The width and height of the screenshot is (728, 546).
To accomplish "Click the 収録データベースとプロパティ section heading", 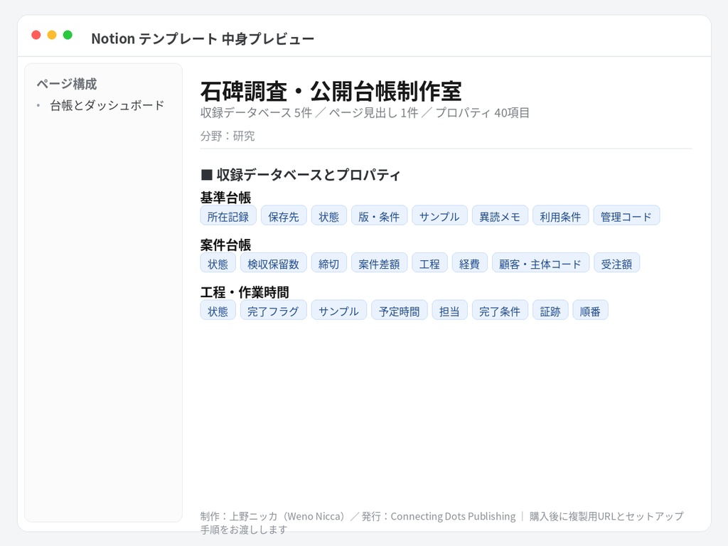I will click(301, 175).
